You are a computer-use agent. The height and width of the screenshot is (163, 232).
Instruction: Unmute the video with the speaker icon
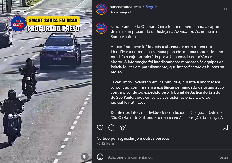pyautogui.click(x=85, y=157)
